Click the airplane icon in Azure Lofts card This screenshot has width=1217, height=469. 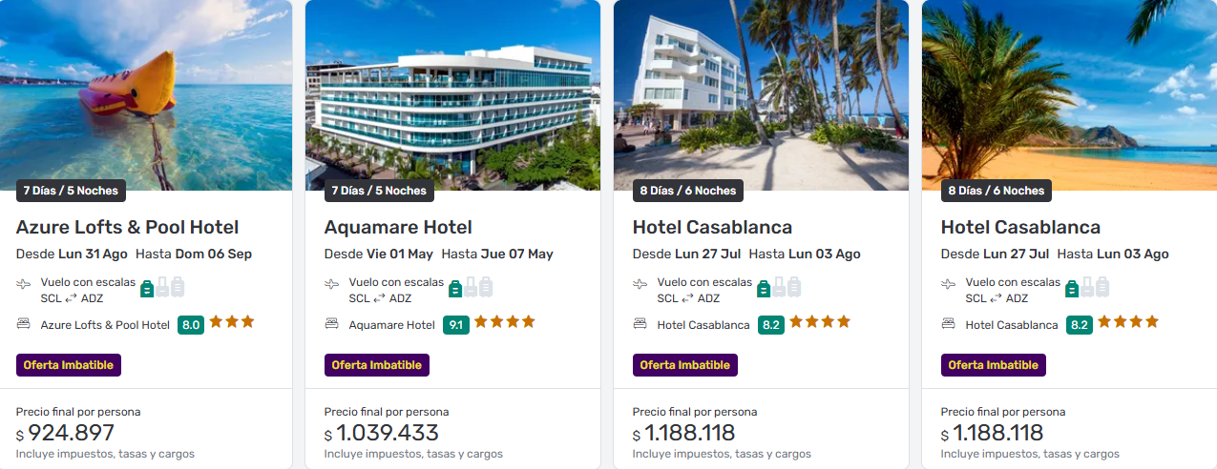(24, 284)
